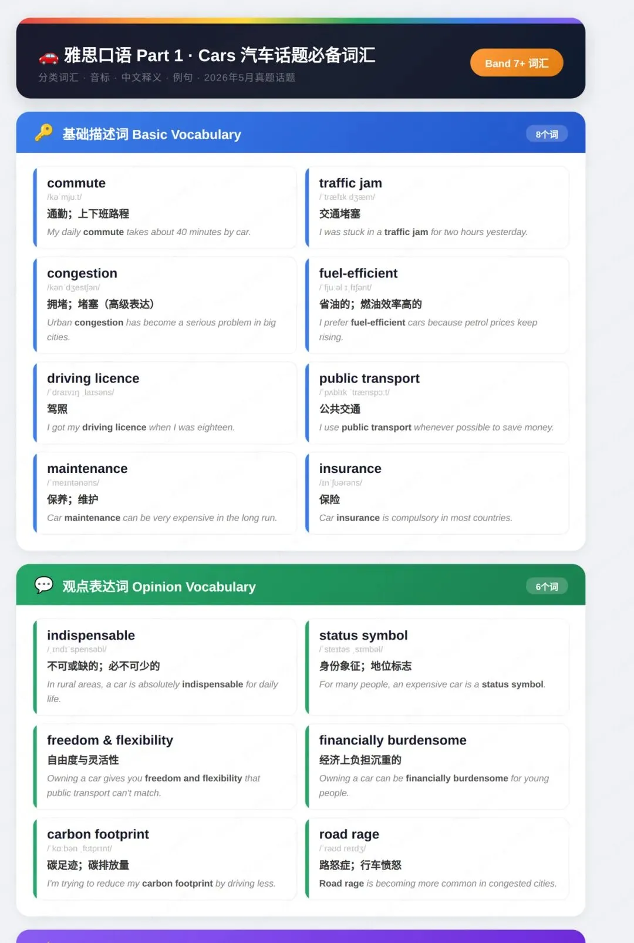Viewport: 634px width, 943px height.
Task: Open the traffic jam vocabulary card
Action: (x=437, y=207)
